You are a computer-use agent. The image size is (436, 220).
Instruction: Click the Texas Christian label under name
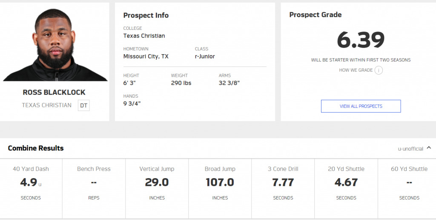[x=47, y=105]
